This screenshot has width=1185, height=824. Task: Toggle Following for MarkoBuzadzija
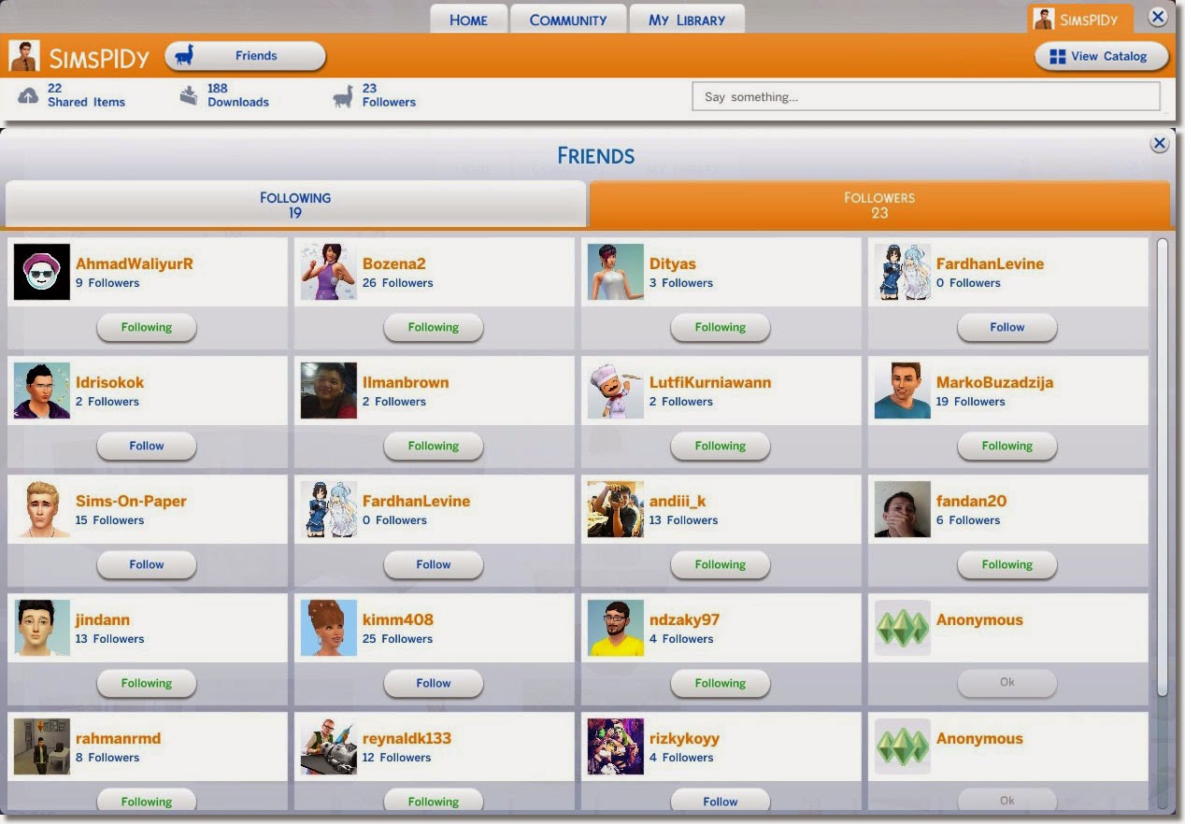coord(1007,447)
